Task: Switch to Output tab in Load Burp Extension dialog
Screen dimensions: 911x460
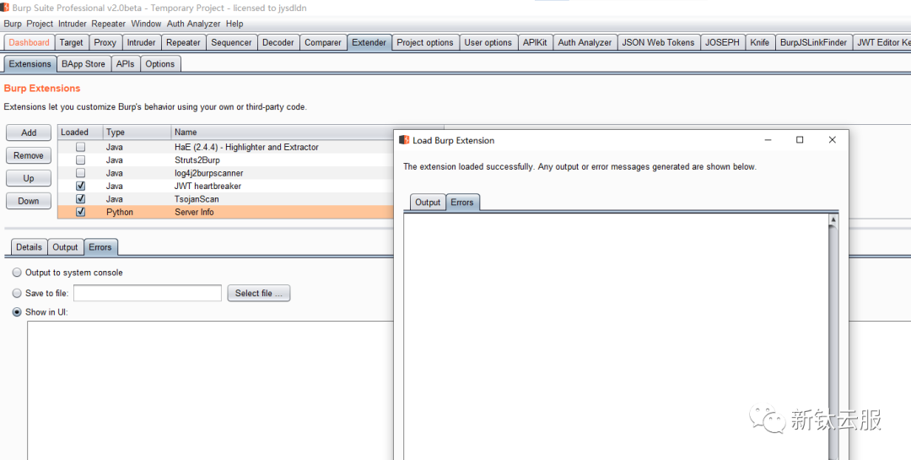Action: point(428,203)
